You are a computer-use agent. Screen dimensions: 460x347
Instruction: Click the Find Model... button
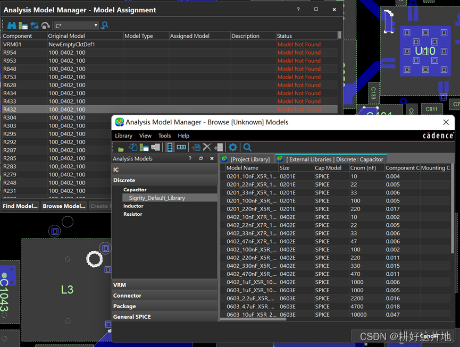pos(20,206)
